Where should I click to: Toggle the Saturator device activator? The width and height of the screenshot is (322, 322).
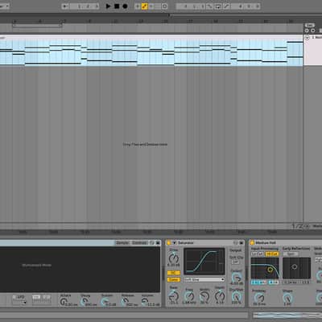pyautogui.click(x=169, y=243)
